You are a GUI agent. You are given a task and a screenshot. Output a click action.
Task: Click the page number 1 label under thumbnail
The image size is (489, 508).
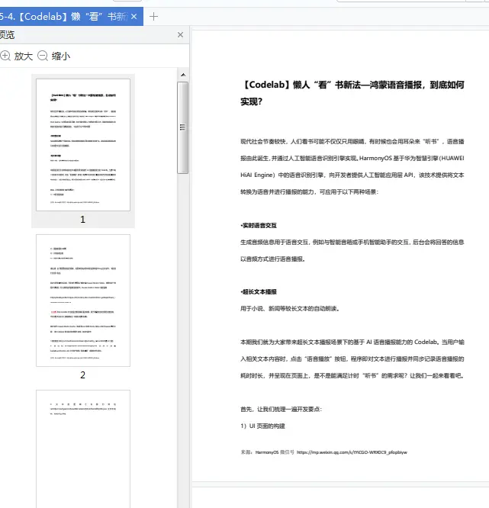tap(82, 220)
